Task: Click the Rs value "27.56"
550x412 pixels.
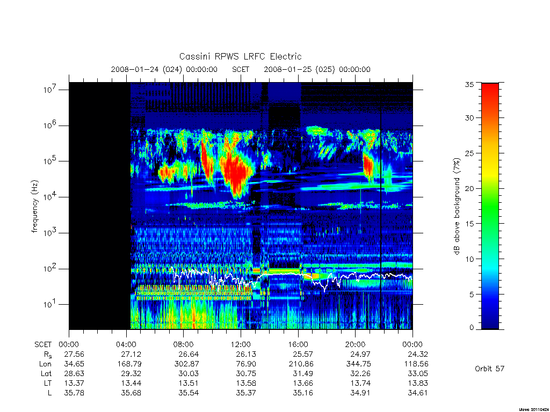Action: tap(74, 354)
